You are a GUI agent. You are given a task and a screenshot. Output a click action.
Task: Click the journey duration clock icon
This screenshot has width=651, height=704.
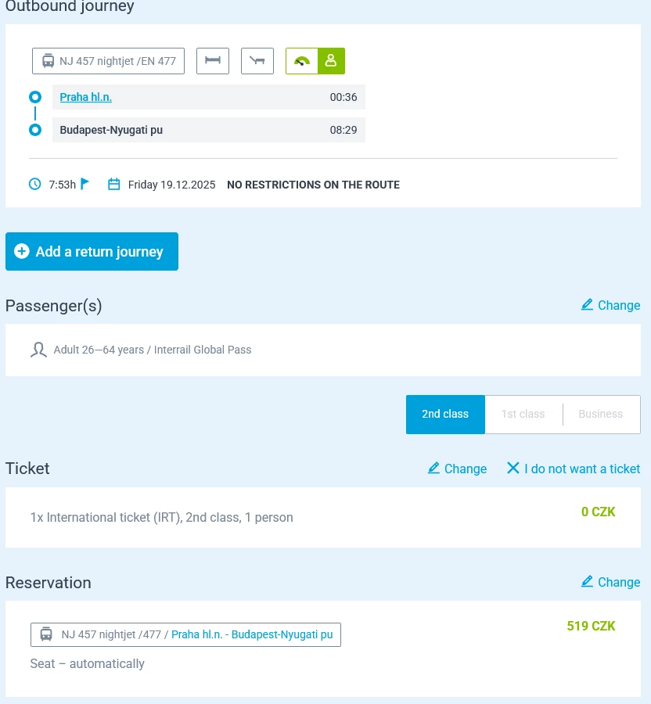tap(35, 185)
